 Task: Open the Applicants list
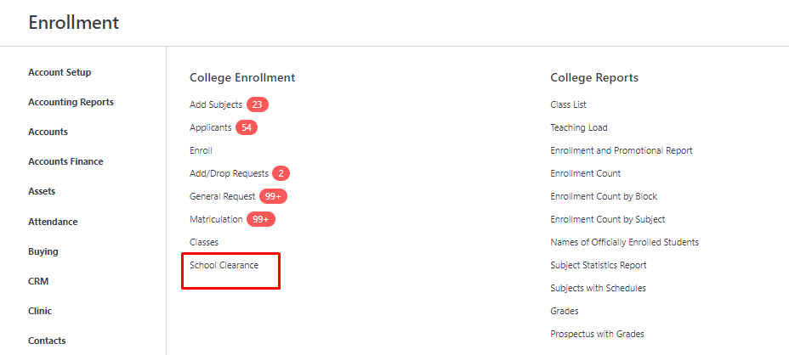[x=210, y=127]
